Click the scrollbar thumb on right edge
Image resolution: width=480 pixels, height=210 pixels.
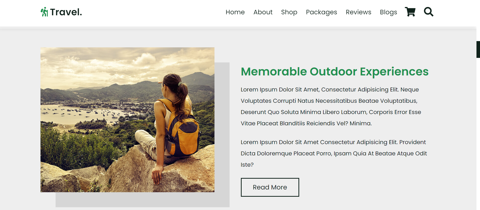click(x=477, y=49)
